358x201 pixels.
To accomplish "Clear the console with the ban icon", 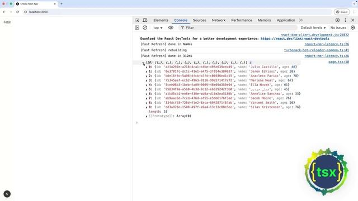I will pos(145,27).
